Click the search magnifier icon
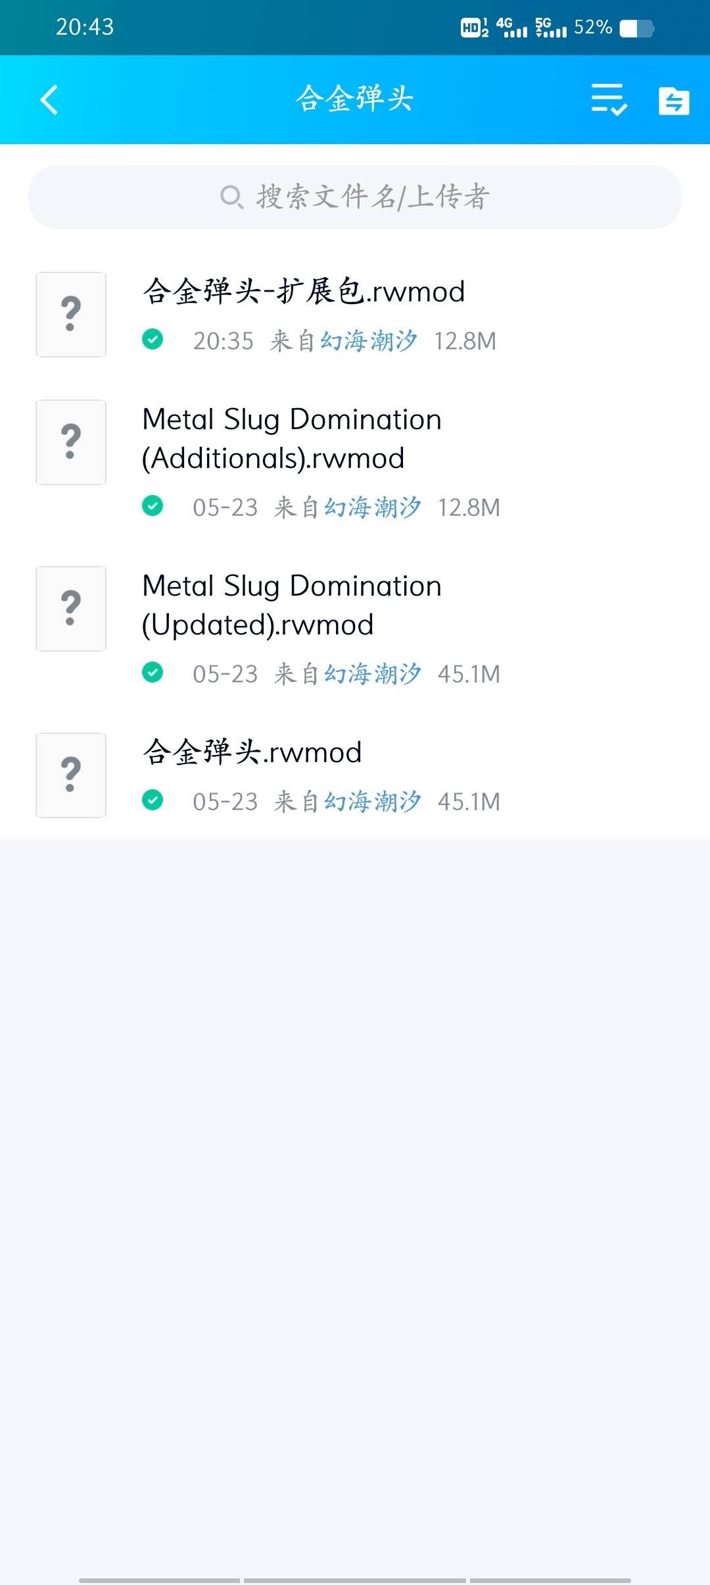This screenshot has height=1585, width=710. coord(231,197)
